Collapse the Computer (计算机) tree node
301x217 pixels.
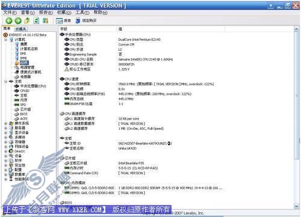point(6,40)
